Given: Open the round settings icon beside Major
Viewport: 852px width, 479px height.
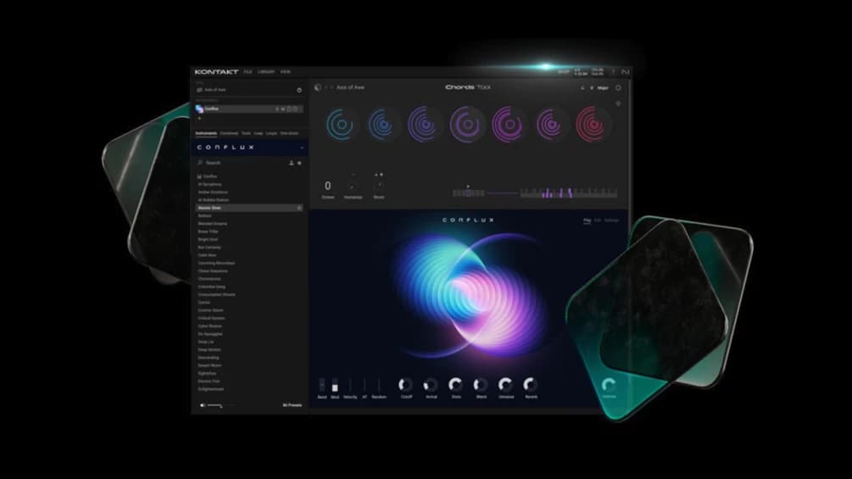Looking at the screenshot, I should coord(618,87).
